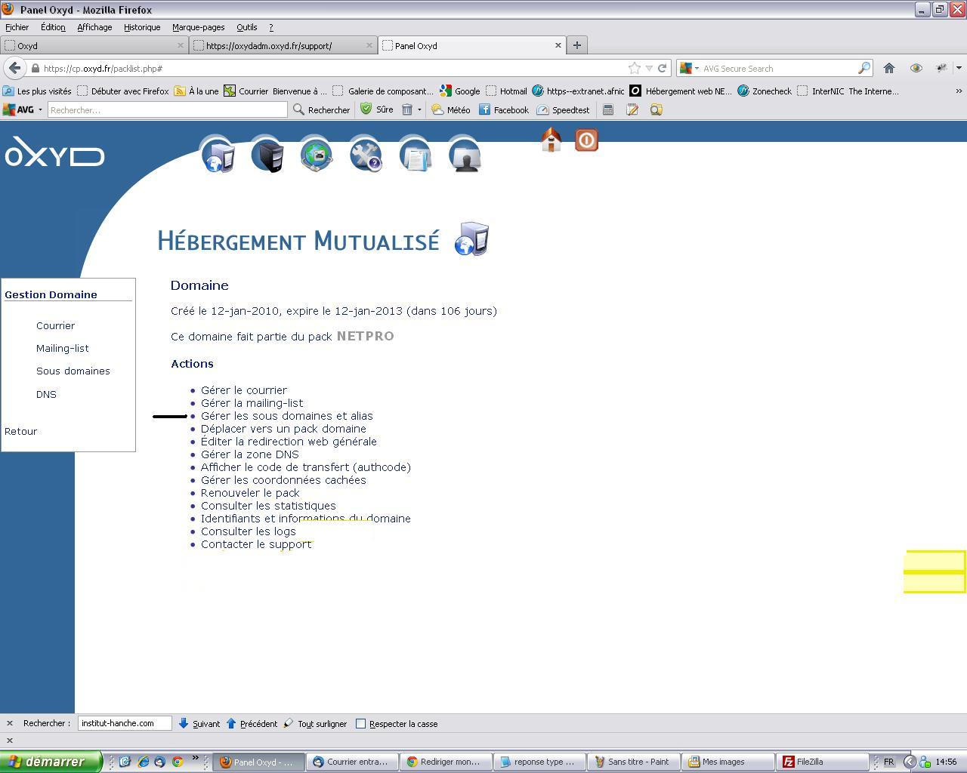Click the AVG Rechercher search field
This screenshot has width=967, height=773.
(x=167, y=109)
